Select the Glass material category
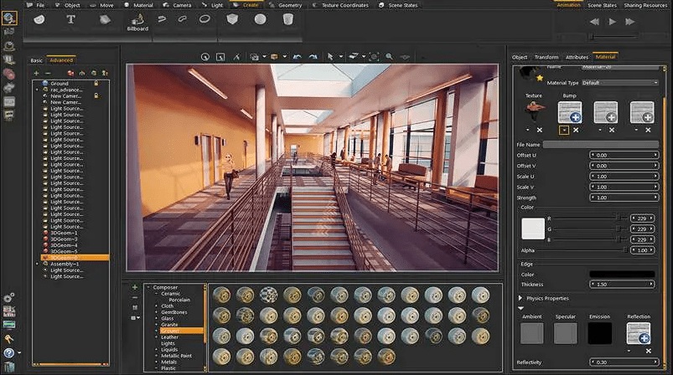This screenshot has width=673, height=375. point(168,318)
